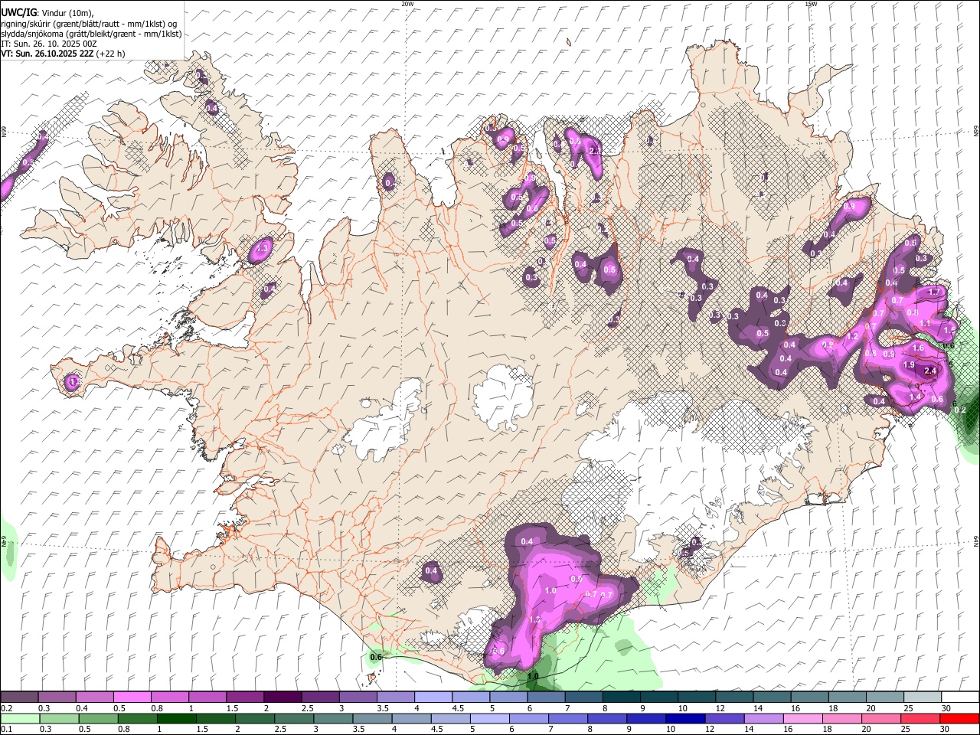Click the 'UWC/IG: Vindur (10m)' title text
The width and height of the screenshot is (980, 735).
[48, 13]
